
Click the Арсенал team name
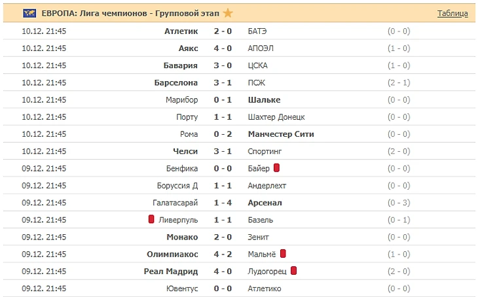[x=265, y=203]
